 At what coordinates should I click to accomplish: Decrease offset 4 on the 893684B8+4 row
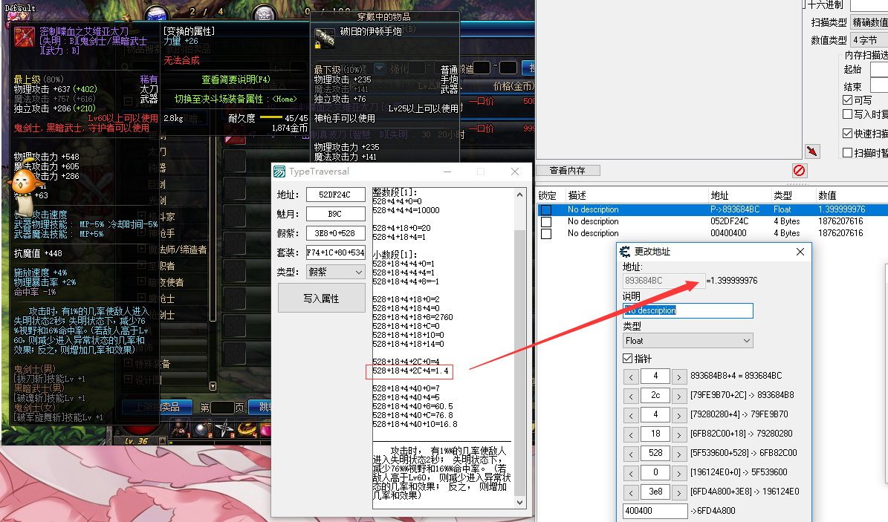631,376
